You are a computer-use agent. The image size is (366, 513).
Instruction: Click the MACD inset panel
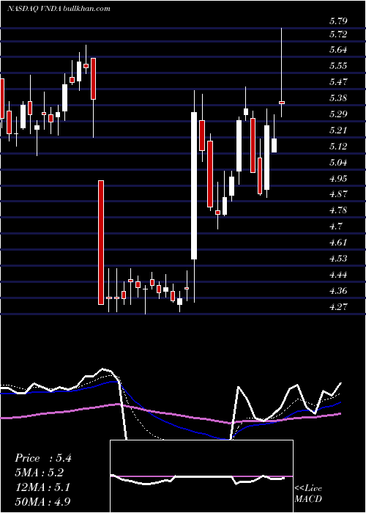tap(201, 476)
